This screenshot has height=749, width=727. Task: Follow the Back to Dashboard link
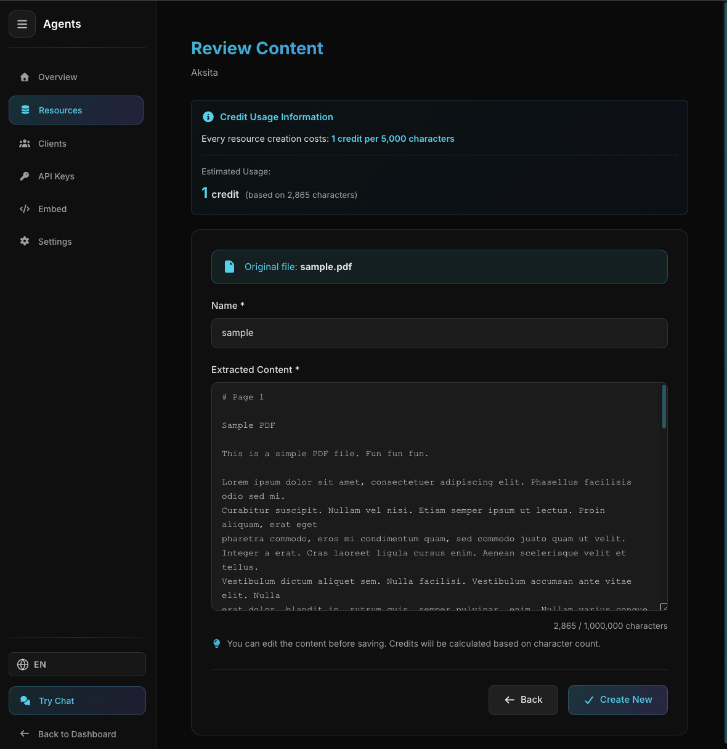tap(76, 734)
